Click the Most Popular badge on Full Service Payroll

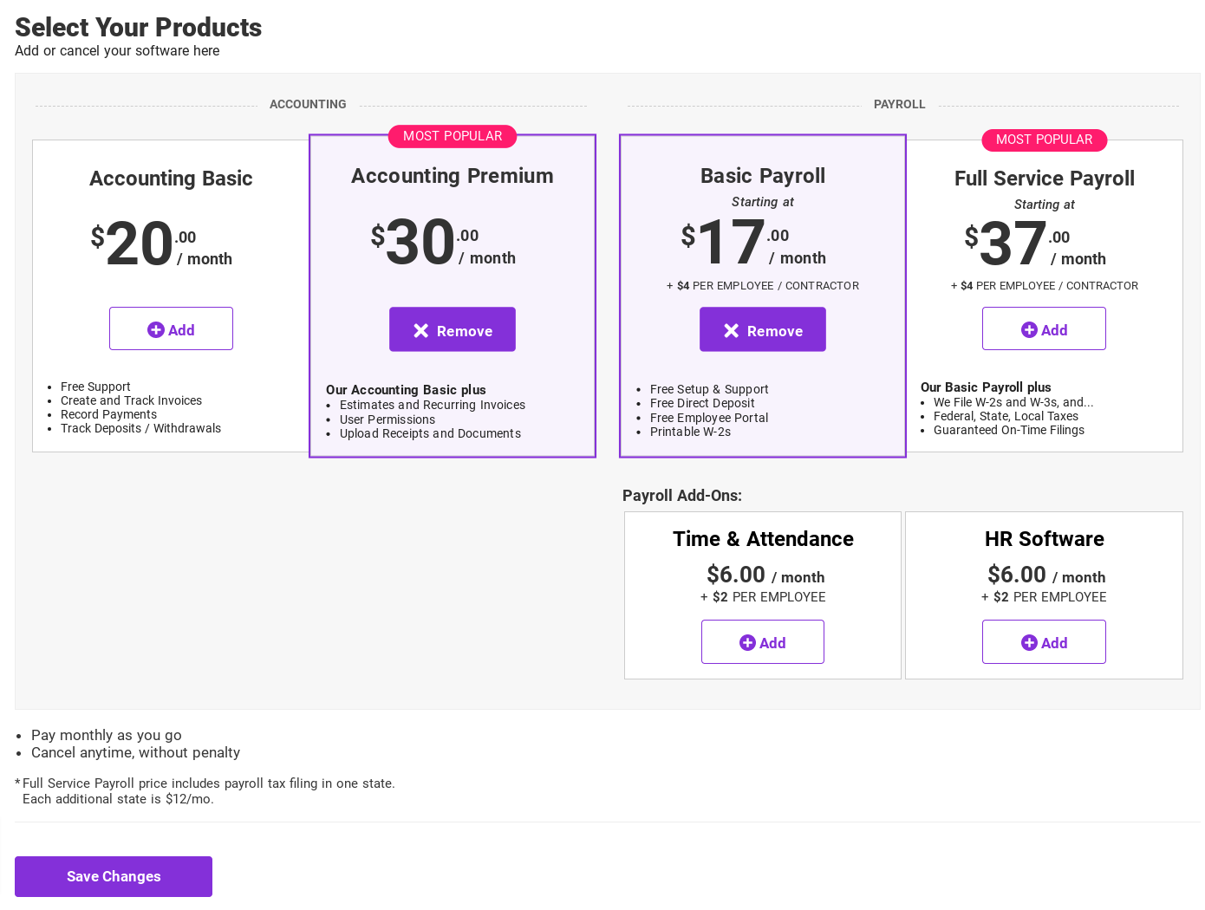tap(1044, 140)
